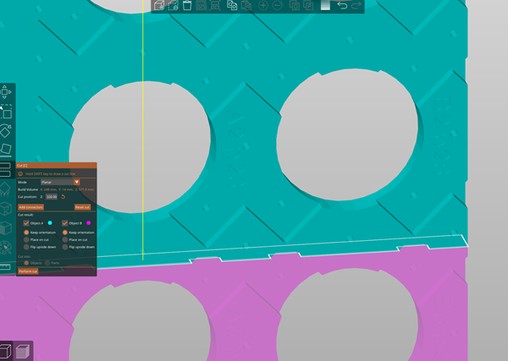The height and width of the screenshot is (361, 508).
Task: Click the Add instance plus icon
Action: pos(263,6)
